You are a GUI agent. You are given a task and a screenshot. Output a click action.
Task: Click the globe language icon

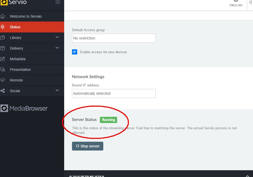click(x=236, y=1)
